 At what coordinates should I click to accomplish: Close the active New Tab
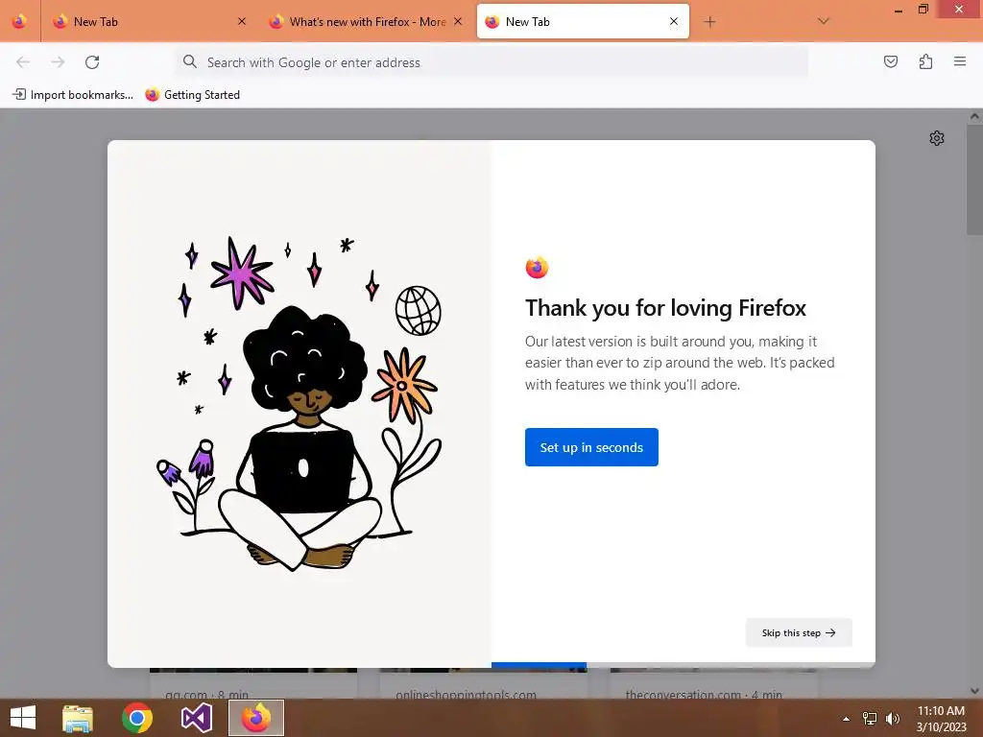pyautogui.click(x=674, y=21)
